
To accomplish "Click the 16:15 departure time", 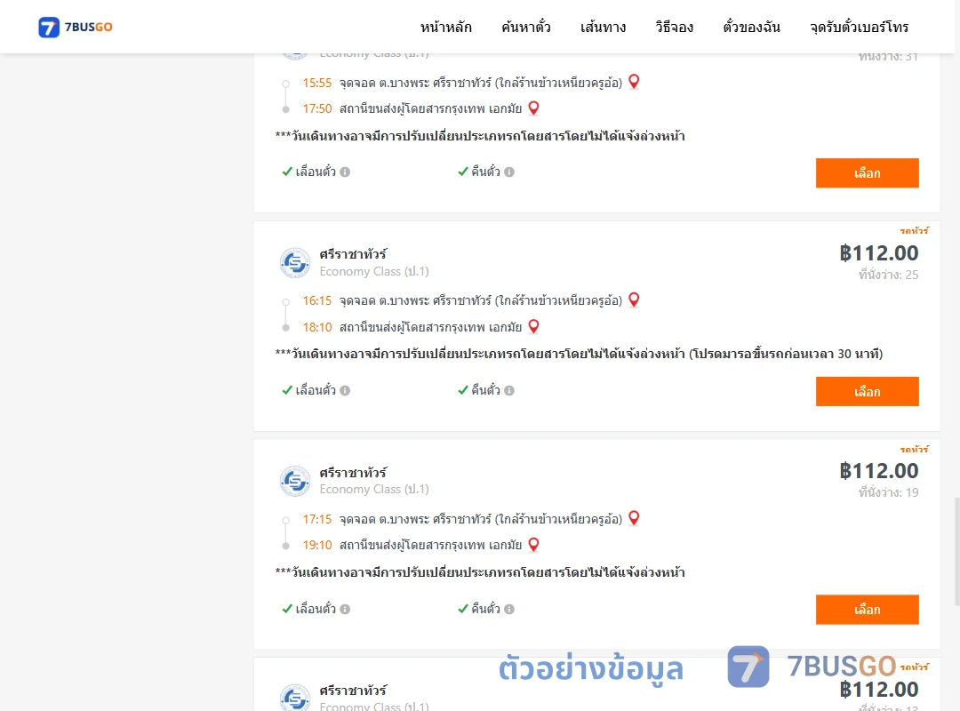I will pyautogui.click(x=317, y=300).
